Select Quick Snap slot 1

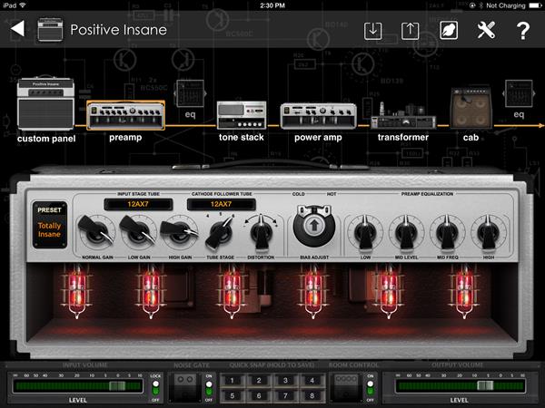[232, 381]
